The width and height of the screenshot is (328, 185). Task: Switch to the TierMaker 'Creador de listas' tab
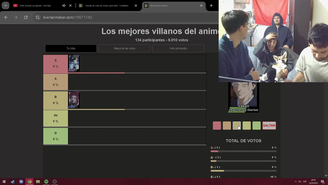coord(107,6)
